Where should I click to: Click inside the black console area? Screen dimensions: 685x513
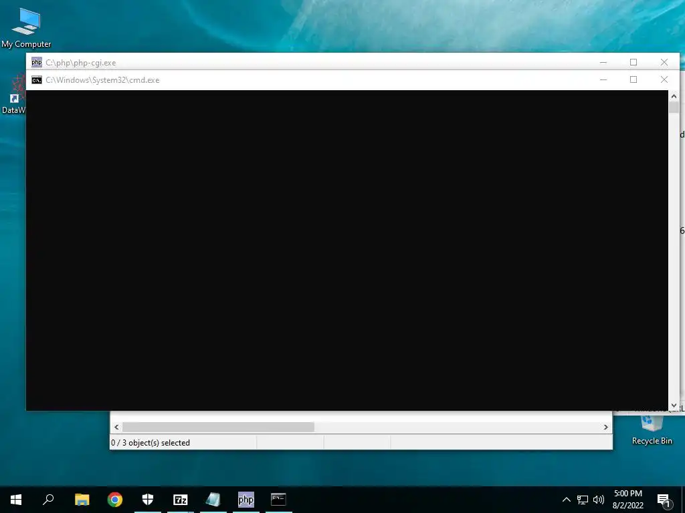tap(347, 250)
